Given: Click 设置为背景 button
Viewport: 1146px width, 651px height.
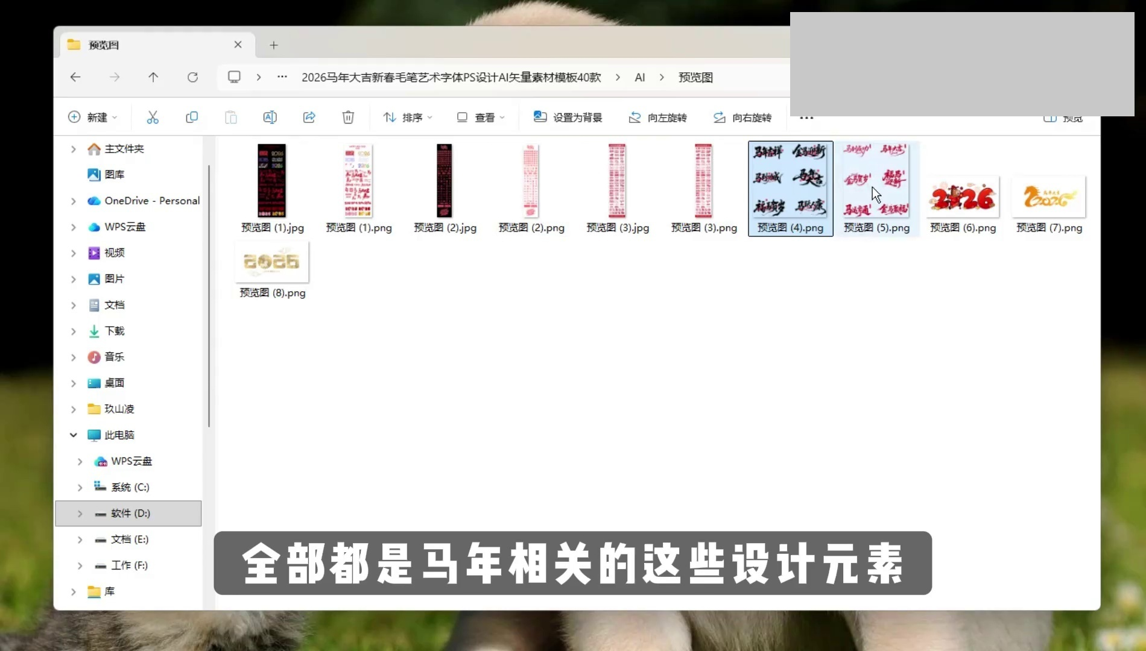Looking at the screenshot, I should point(568,118).
